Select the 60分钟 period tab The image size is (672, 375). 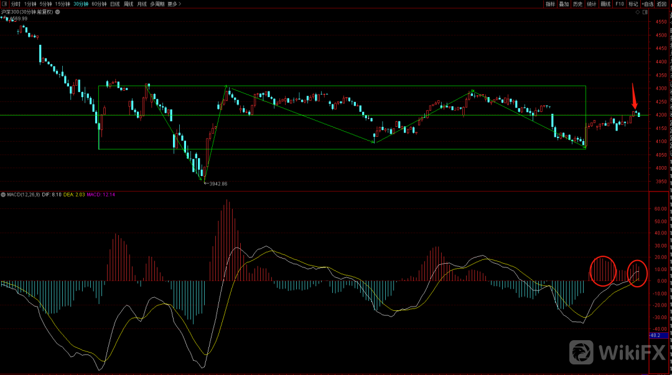point(98,4)
